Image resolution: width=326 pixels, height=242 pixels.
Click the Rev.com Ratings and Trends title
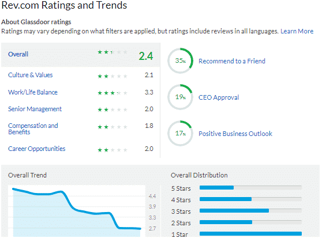coord(64,5)
